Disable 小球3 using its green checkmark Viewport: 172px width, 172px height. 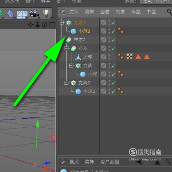[114, 31]
